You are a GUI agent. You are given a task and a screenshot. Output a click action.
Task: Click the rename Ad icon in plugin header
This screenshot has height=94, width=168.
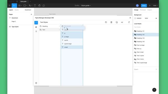tap(122, 22)
